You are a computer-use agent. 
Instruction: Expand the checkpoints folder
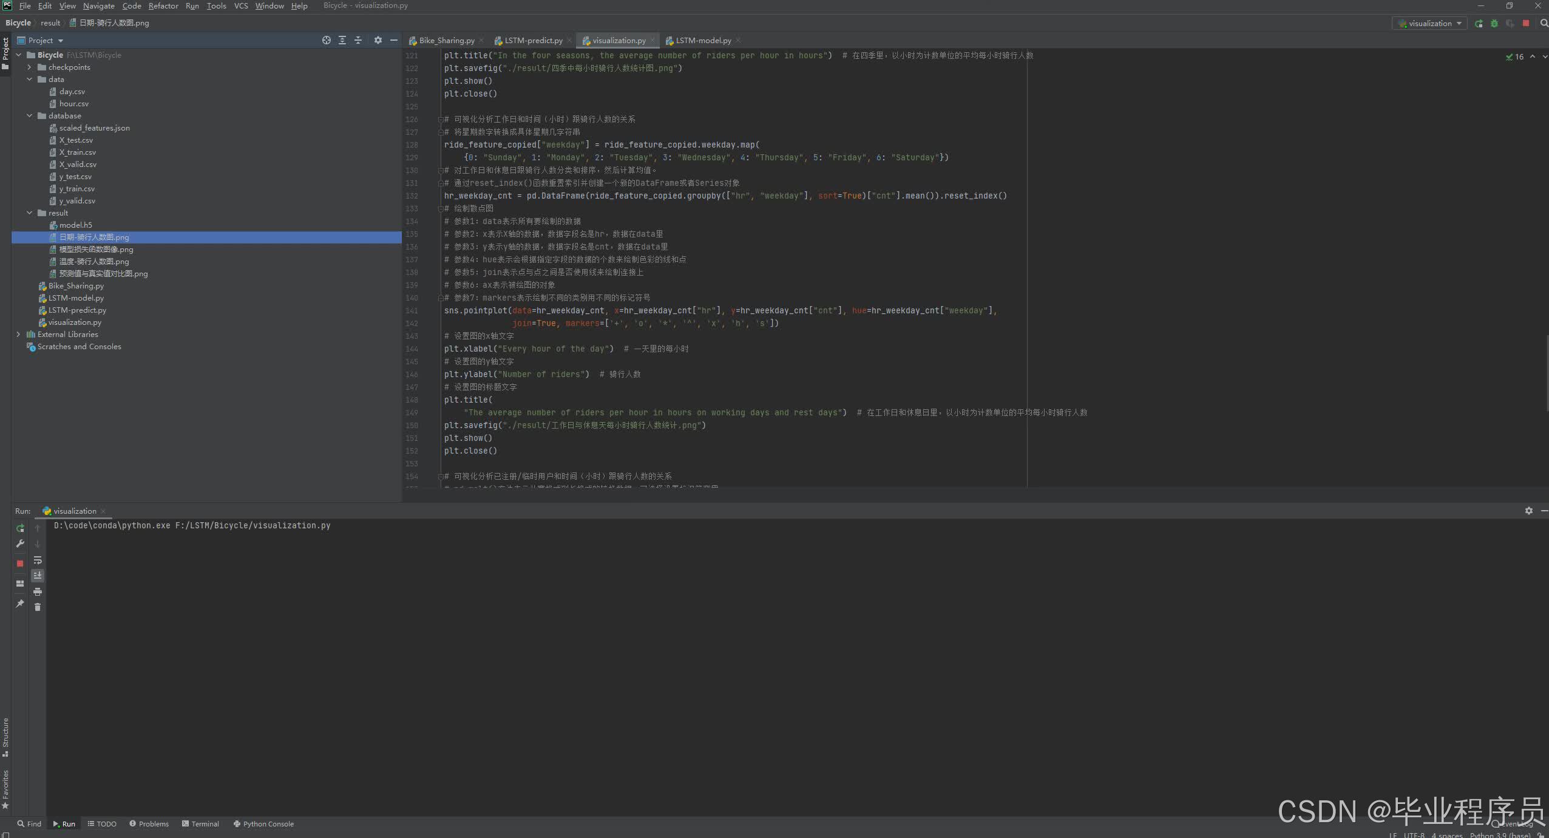[29, 67]
